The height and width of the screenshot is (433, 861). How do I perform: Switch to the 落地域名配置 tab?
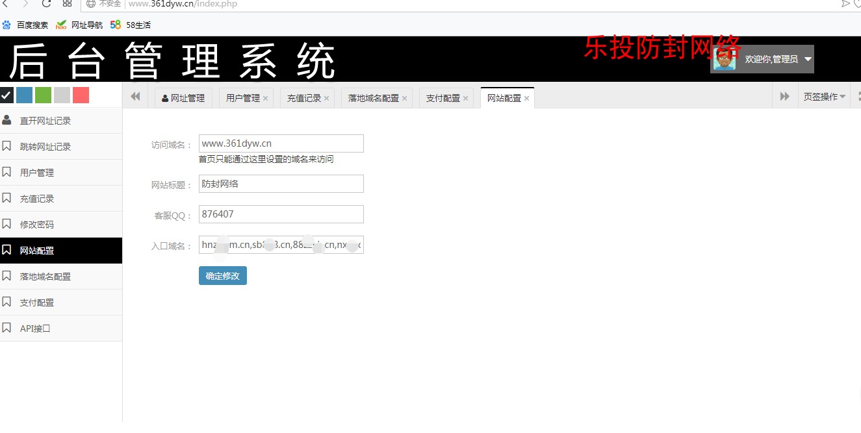coord(373,98)
